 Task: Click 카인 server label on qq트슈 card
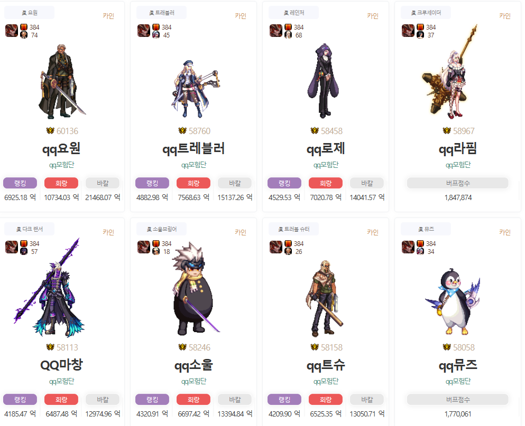pyautogui.click(x=372, y=232)
